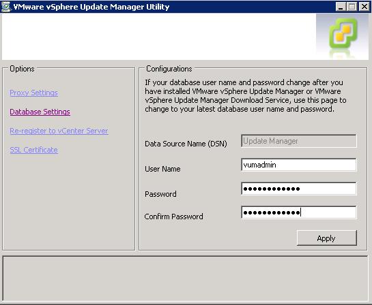The image size is (372, 305).
Task: Click the window title bar text
Action: (91, 7)
